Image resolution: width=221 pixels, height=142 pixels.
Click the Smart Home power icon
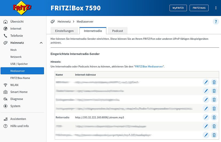point(5,92)
